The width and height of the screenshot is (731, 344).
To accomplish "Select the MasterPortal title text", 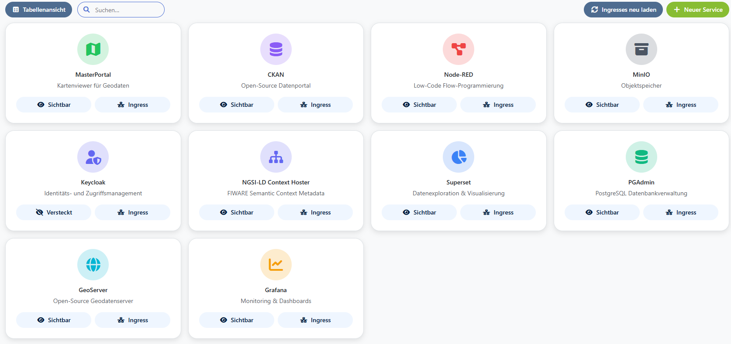I will pyautogui.click(x=93, y=75).
